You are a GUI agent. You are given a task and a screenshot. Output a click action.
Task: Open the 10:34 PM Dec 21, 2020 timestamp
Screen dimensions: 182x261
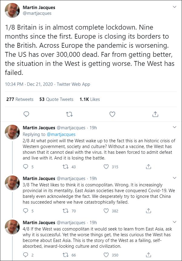click(x=29, y=84)
